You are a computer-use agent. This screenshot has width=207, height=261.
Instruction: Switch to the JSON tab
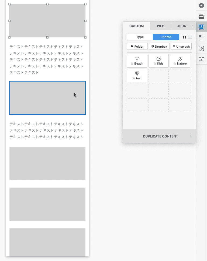pos(182,26)
